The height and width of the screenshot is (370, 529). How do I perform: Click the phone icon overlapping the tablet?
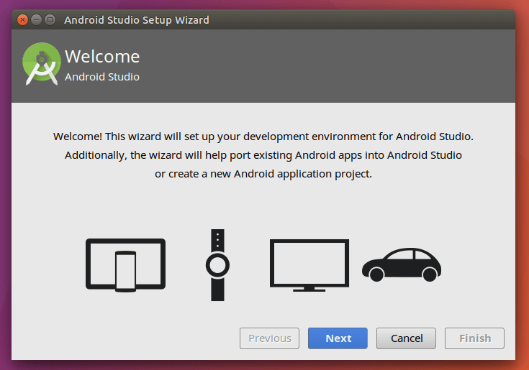(126, 271)
